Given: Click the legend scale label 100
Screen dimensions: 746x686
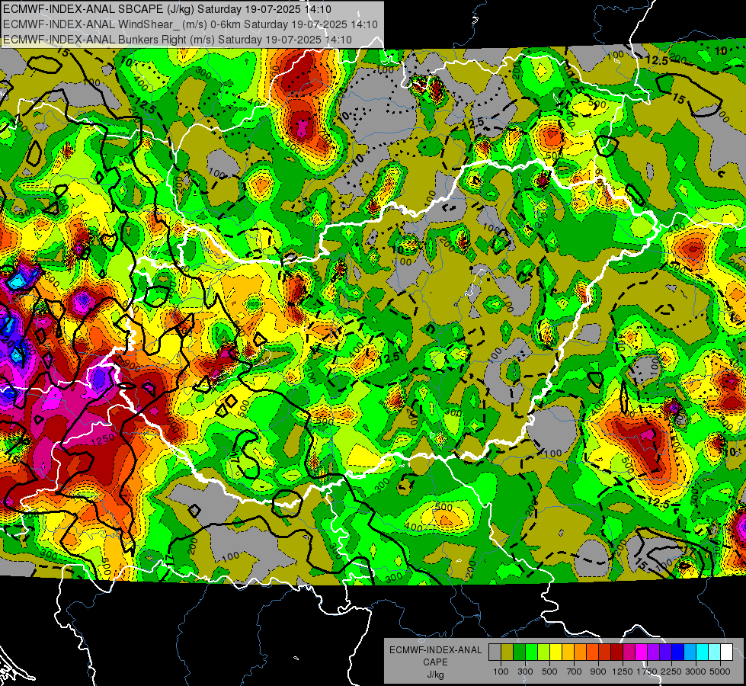Looking at the screenshot, I should [x=501, y=672].
